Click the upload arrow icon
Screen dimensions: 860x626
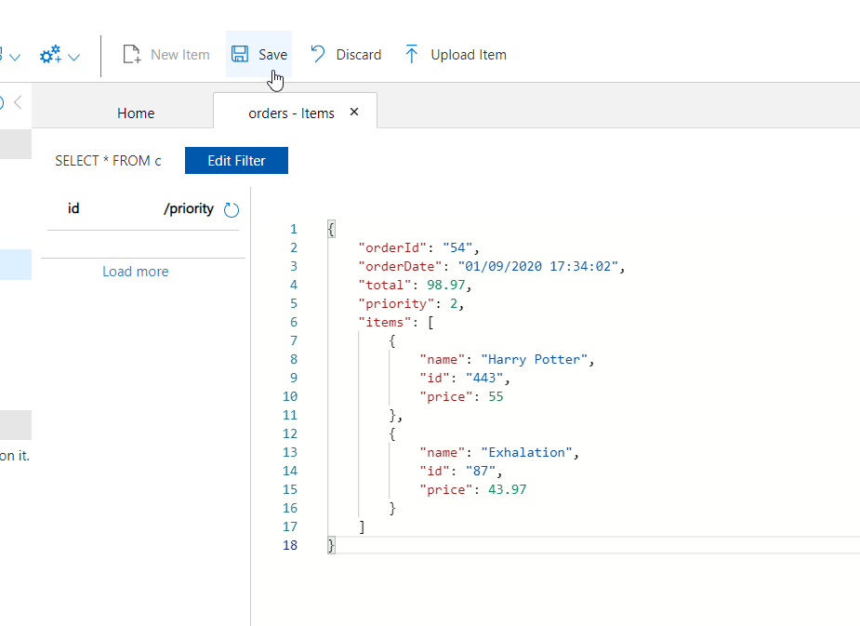coord(411,54)
